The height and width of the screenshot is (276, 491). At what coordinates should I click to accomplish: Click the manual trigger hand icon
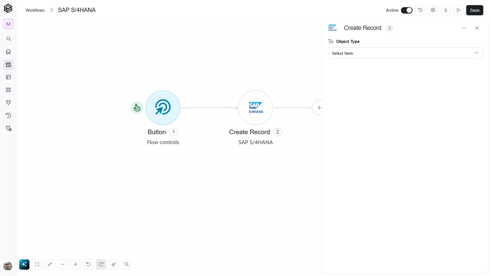[x=137, y=108]
